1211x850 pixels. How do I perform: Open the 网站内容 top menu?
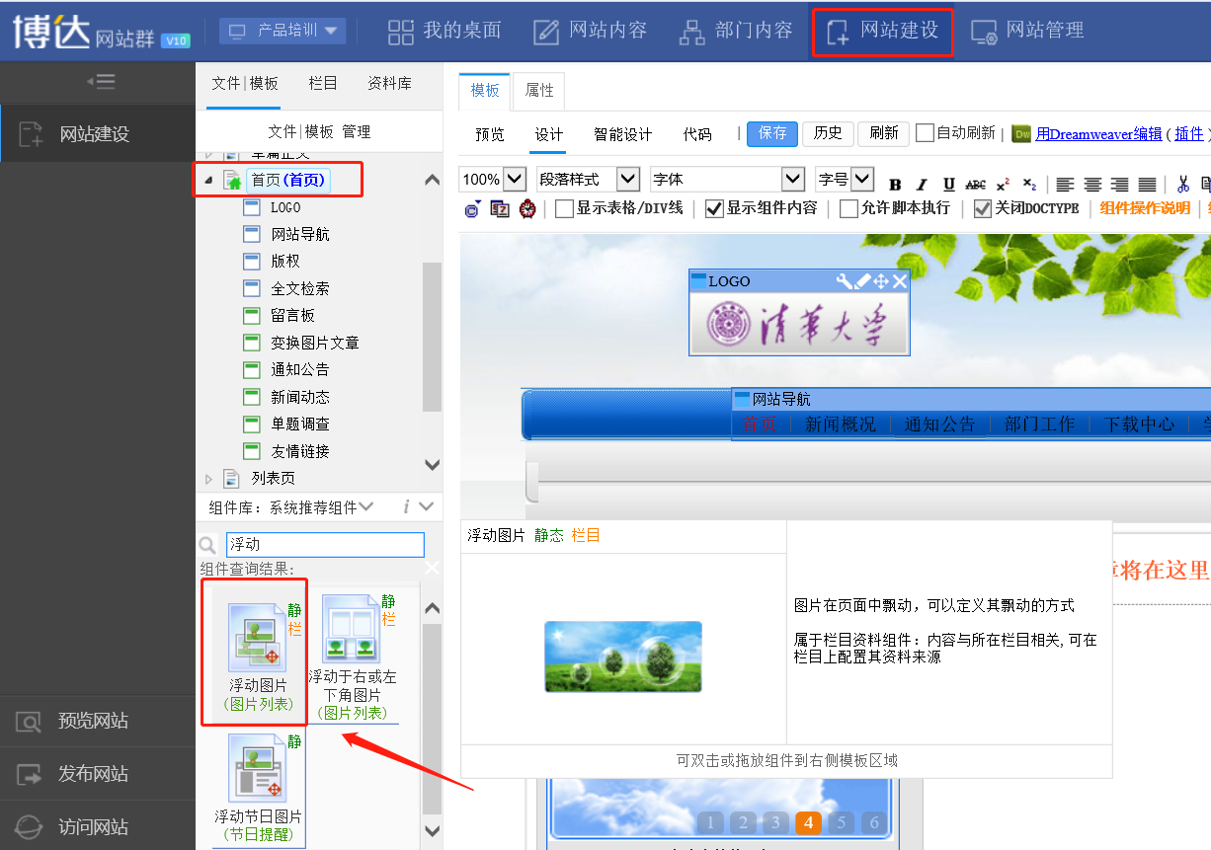(x=590, y=31)
